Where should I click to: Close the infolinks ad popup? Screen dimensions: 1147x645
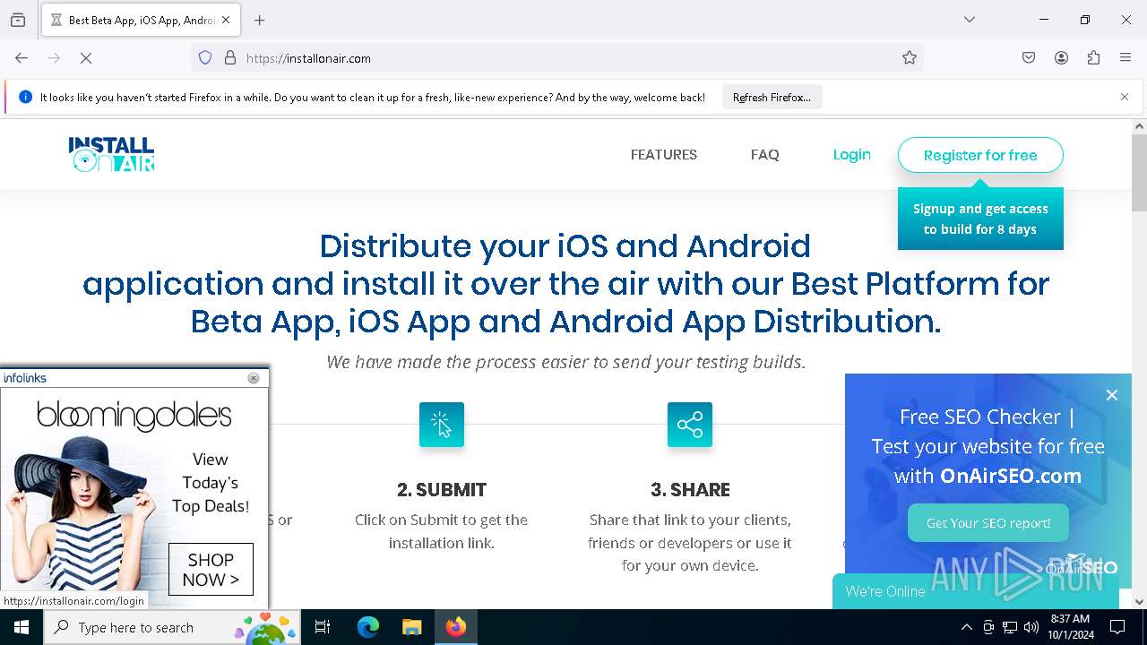[x=254, y=378]
